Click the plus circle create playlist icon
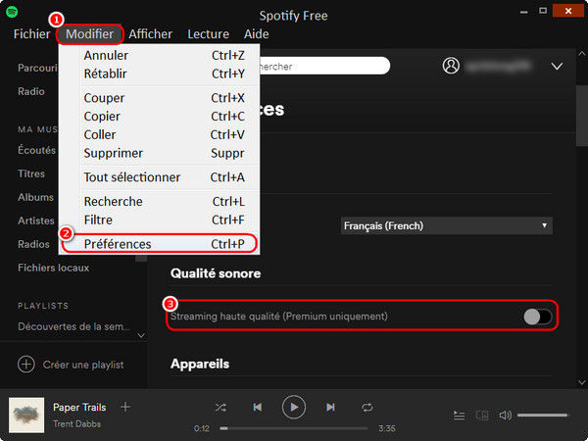The image size is (588, 441). pyautogui.click(x=26, y=365)
